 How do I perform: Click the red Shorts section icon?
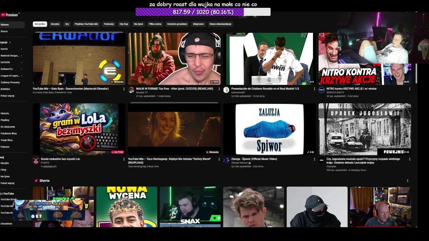(x=36, y=181)
